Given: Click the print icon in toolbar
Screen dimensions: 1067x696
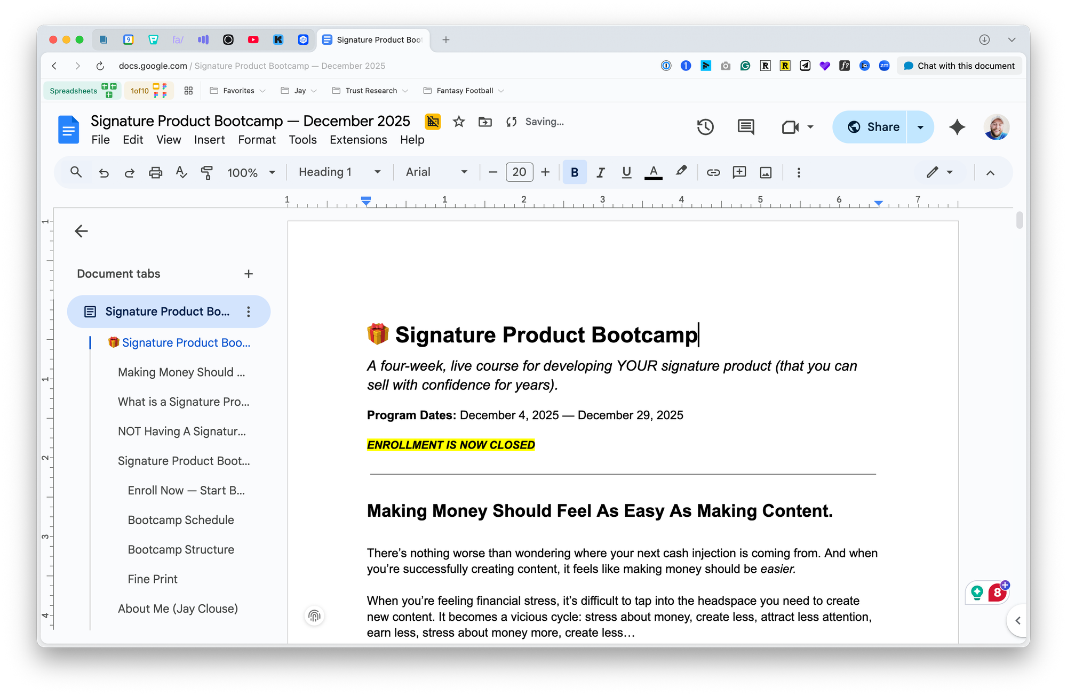Looking at the screenshot, I should click(155, 172).
